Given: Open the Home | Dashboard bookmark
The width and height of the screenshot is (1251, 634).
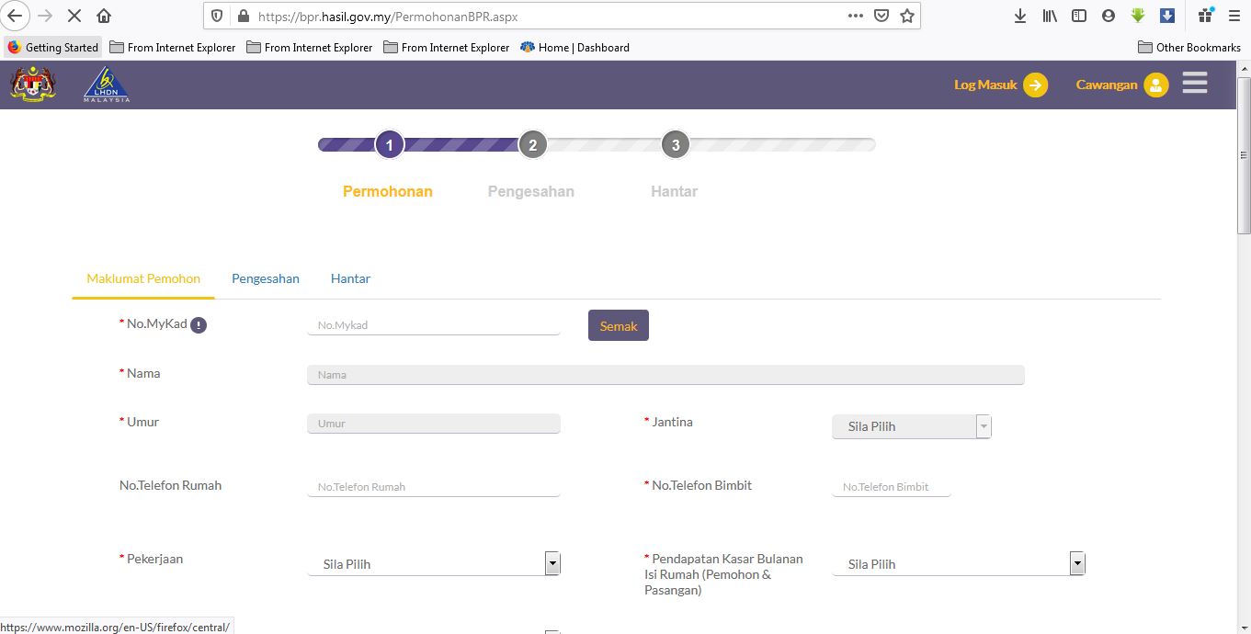Looking at the screenshot, I should (x=574, y=47).
